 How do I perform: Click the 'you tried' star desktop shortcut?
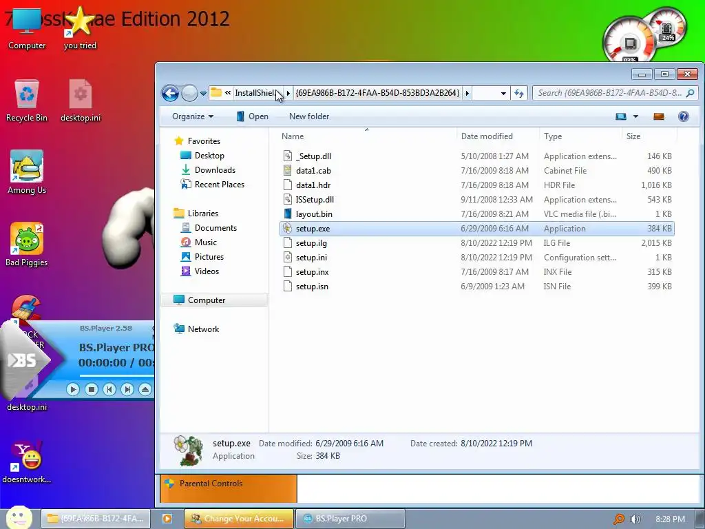click(x=80, y=29)
